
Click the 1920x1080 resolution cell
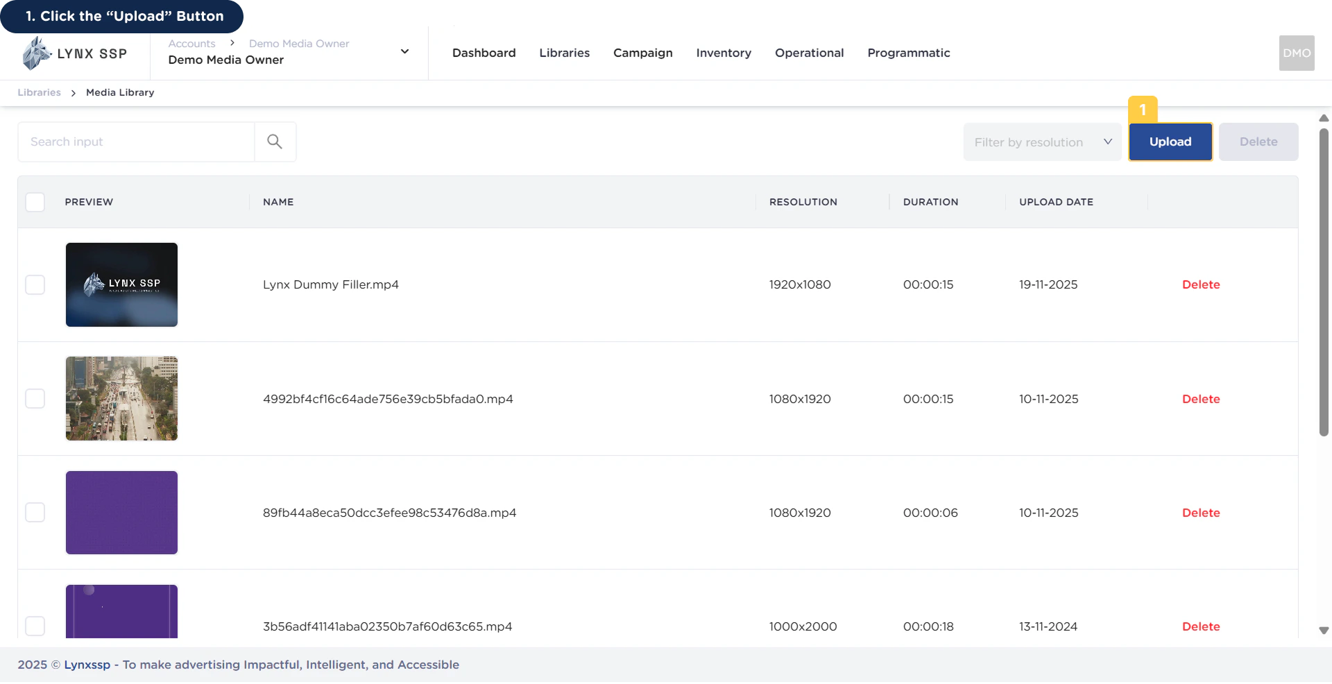click(799, 284)
